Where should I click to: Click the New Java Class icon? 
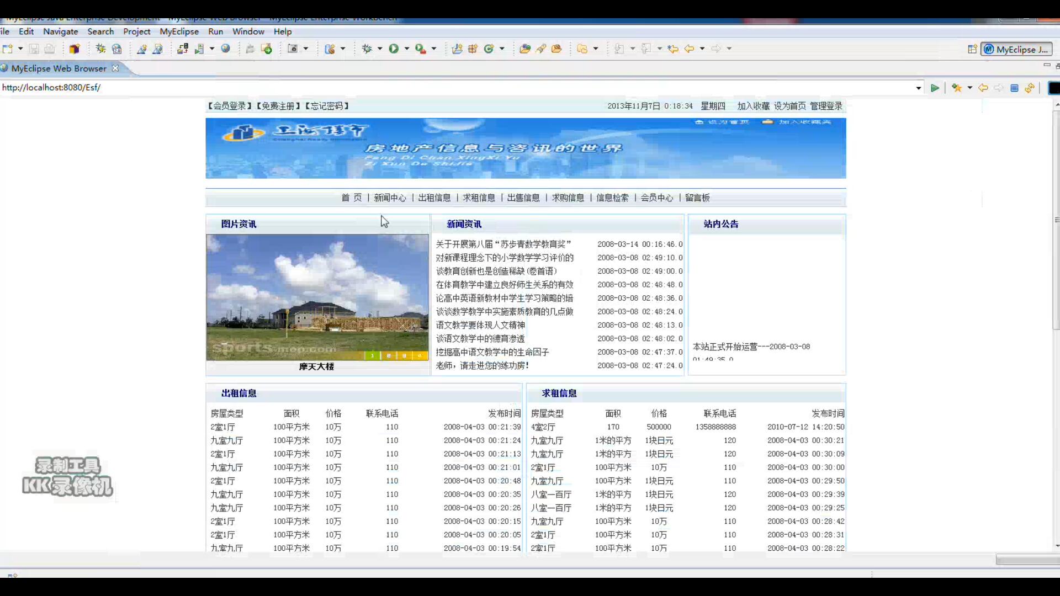pos(489,49)
